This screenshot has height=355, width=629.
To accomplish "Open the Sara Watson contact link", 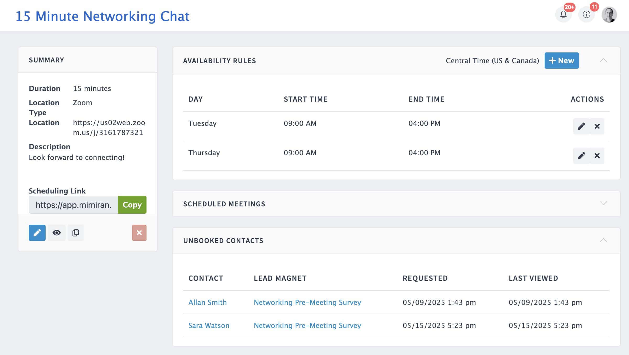I will pyautogui.click(x=209, y=325).
